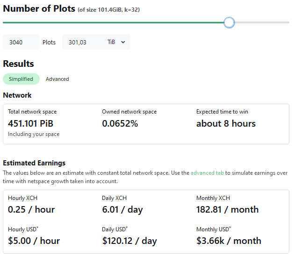294x257 pixels.
Task: Click the size field showing 301,03
Action: coord(82,42)
